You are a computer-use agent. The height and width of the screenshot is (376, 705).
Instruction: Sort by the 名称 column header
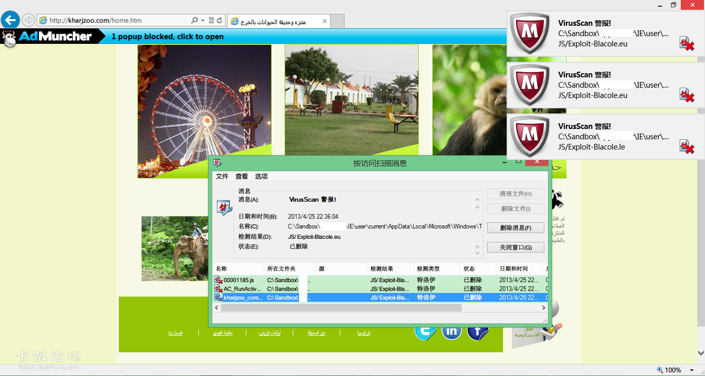[x=238, y=269]
